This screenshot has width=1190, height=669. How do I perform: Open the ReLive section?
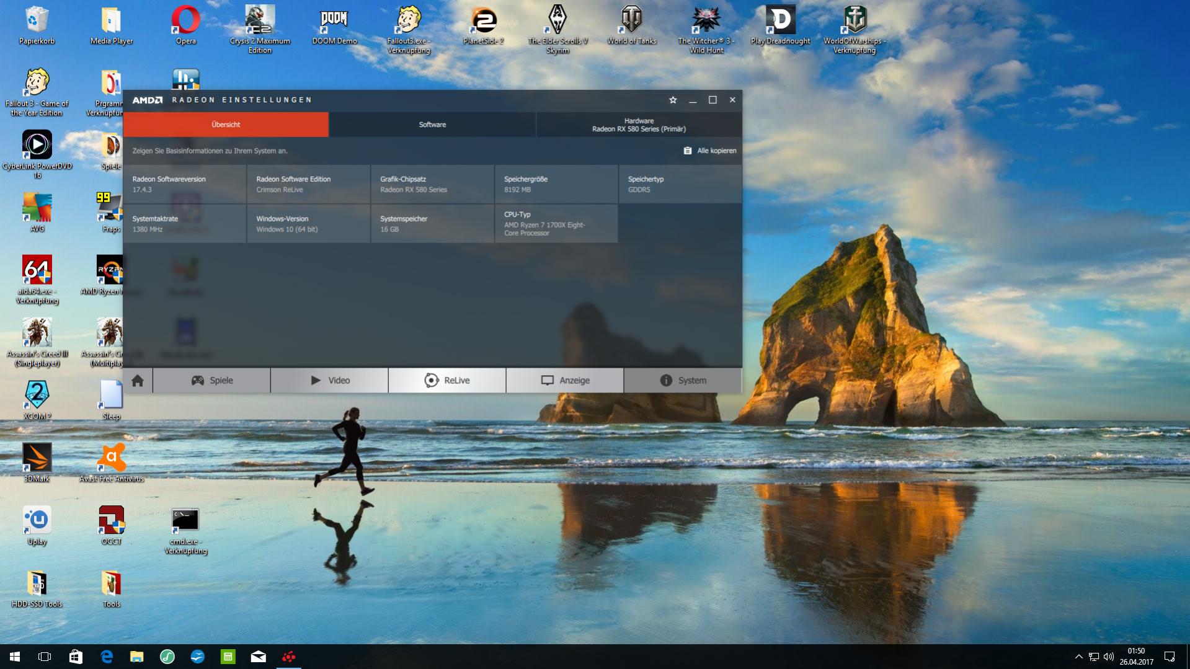pyautogui.click(x=447, y=380)
